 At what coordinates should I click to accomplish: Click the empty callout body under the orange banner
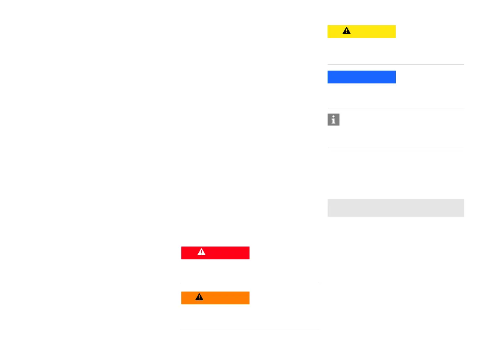pyautogui.click(x=250, y=316)
